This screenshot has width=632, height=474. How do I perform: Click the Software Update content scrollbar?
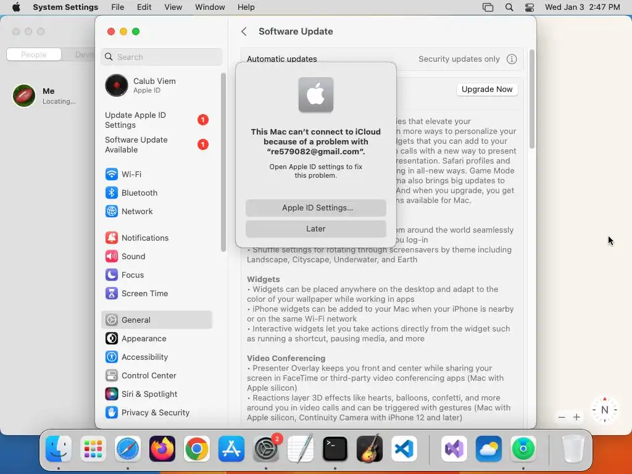[531, 99]
